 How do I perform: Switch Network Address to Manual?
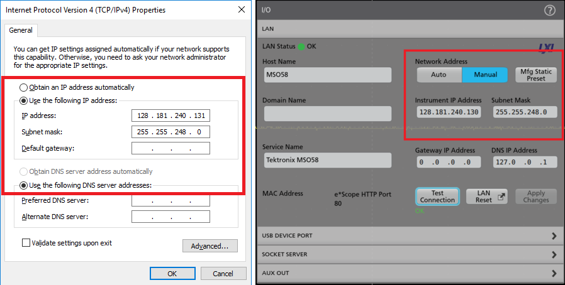[x=484, y=75]
